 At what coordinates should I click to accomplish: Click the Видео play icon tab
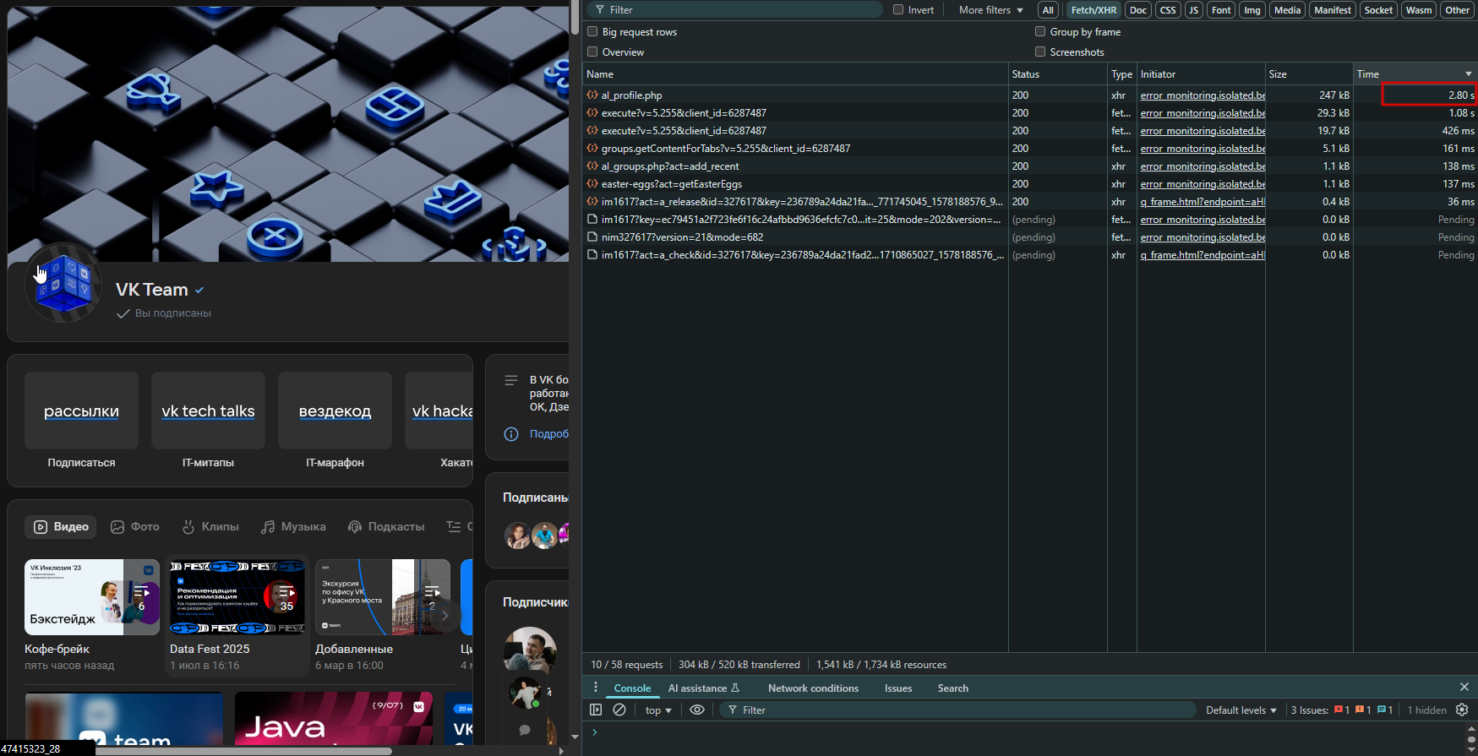pyautogui.click(x=40, y=526)
